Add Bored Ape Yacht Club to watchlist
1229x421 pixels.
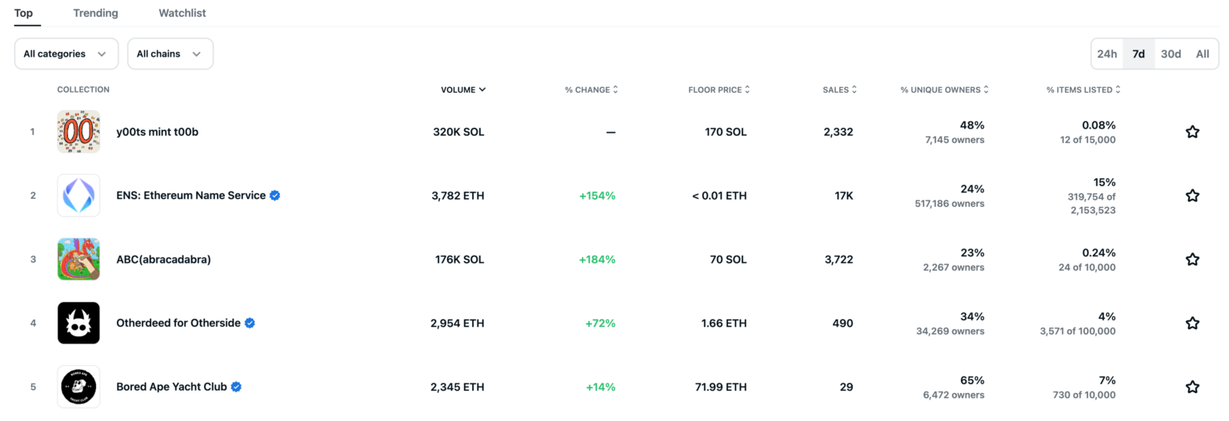(1192, 387)
